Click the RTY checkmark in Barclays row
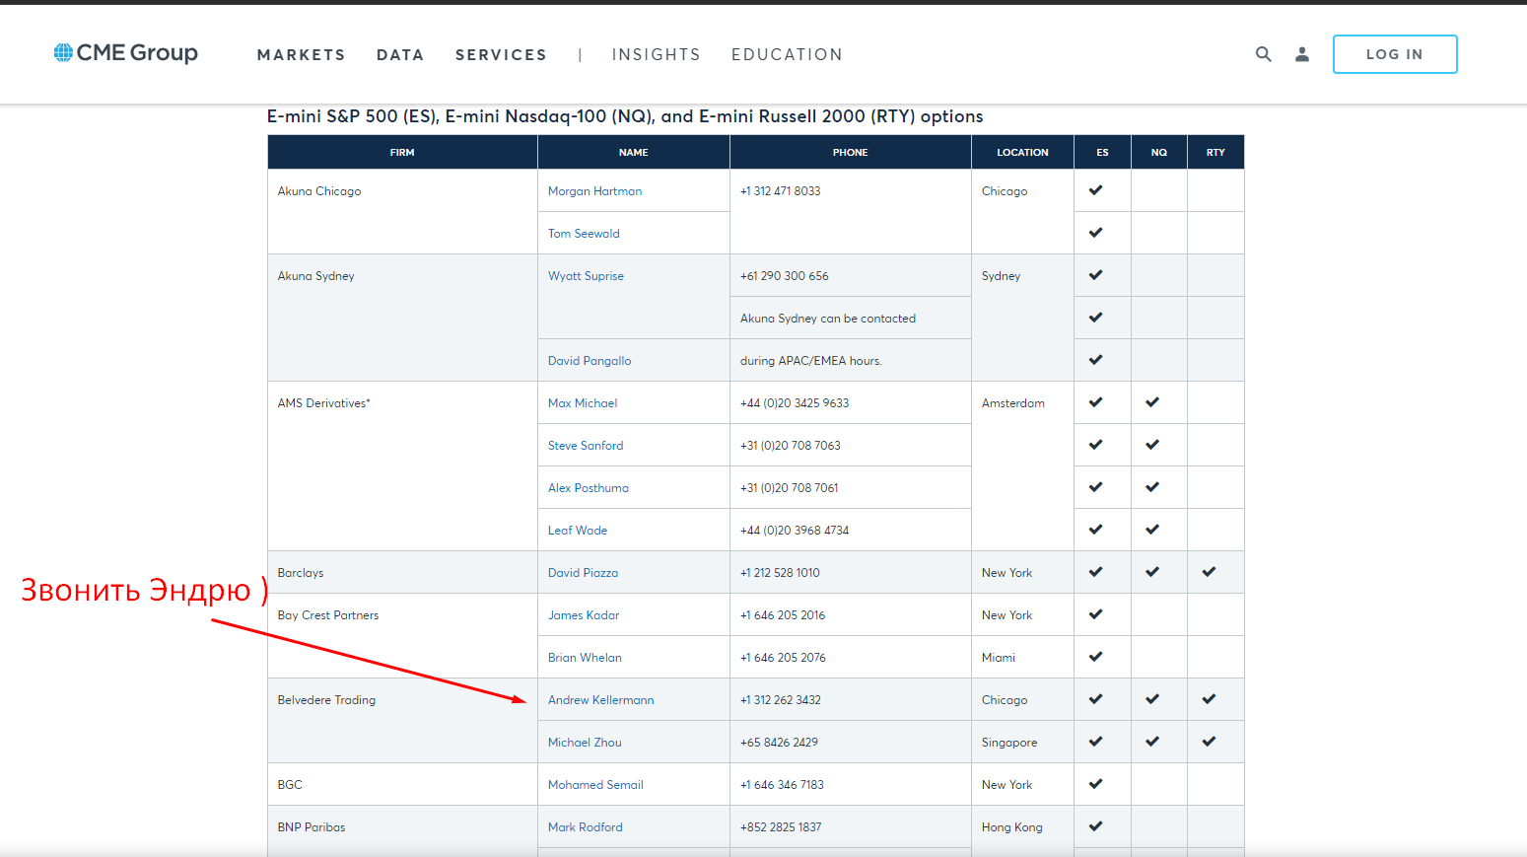The width and height of the screenshot is (1527, 857). [1209, 572]
